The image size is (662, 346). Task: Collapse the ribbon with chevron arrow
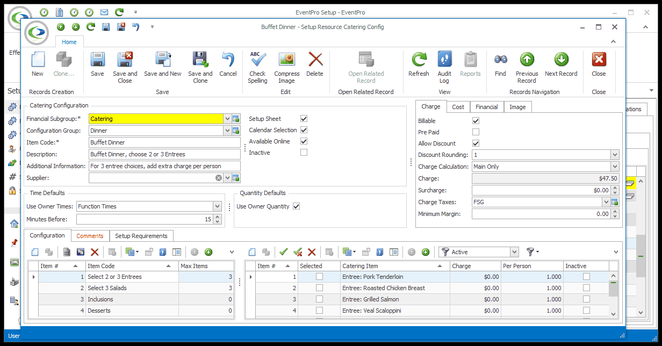614,42
